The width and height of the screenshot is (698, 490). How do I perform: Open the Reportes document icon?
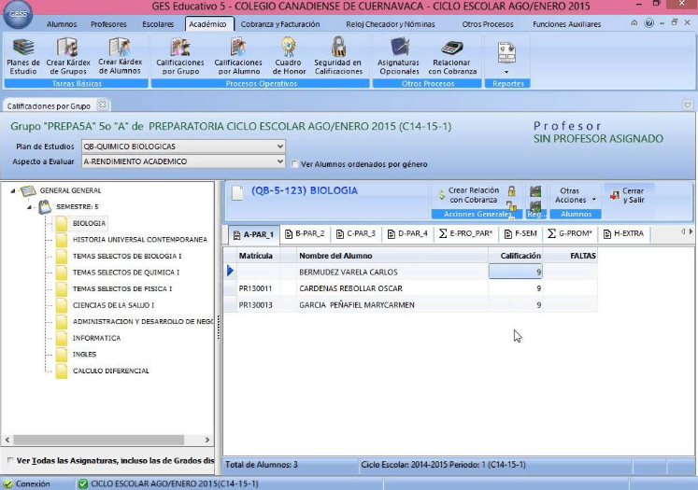coord(506,53)
